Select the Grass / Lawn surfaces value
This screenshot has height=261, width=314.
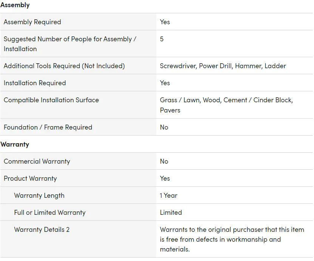(x=226, y=105)
